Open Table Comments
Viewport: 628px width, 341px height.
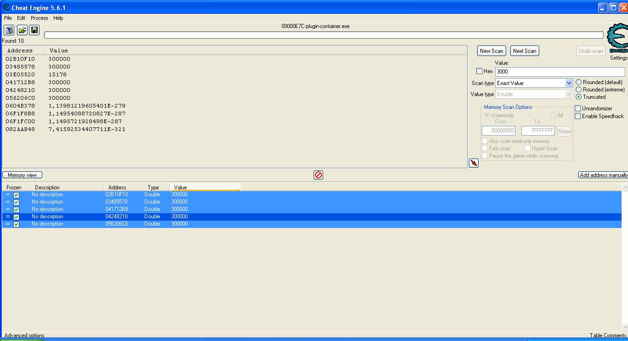point(608,335)
